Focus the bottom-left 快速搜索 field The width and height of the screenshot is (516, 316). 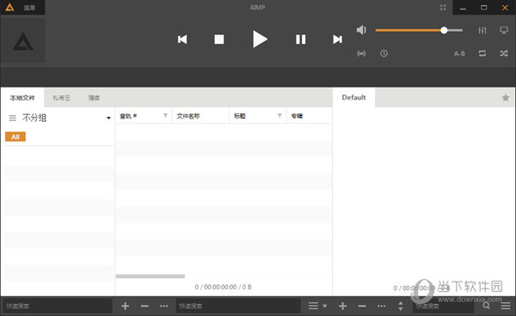pyautogui.click(x=58, y=307)
